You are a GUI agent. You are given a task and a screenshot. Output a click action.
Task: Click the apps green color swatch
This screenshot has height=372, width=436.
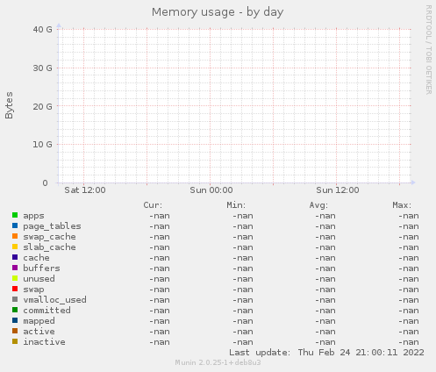tap(15, 215)
